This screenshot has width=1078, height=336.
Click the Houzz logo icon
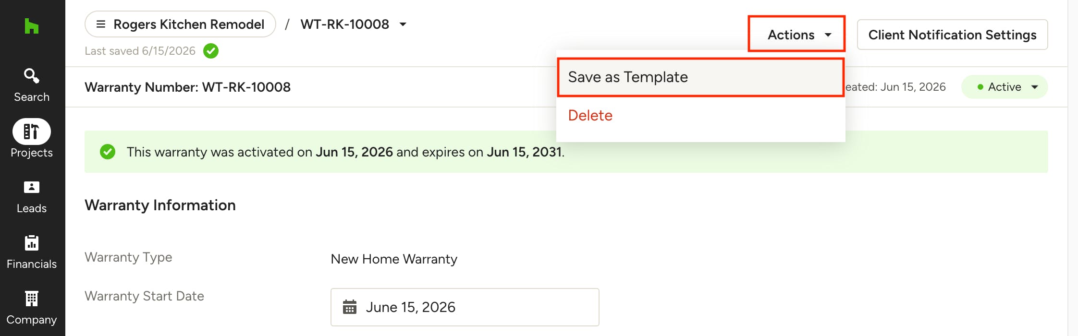pos(32,26)
